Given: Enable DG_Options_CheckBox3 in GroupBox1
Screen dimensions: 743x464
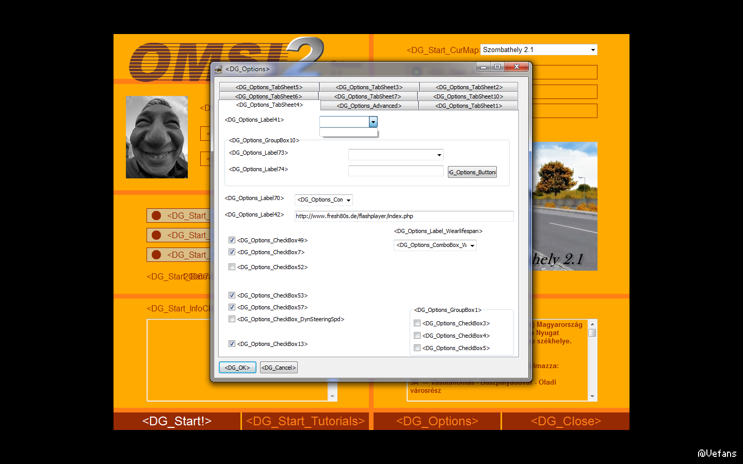Looking at the screenshot, I should click(417, 323).
